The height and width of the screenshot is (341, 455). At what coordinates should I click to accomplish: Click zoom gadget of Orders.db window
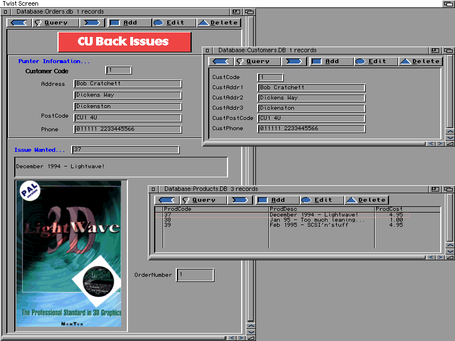[236, 12]
